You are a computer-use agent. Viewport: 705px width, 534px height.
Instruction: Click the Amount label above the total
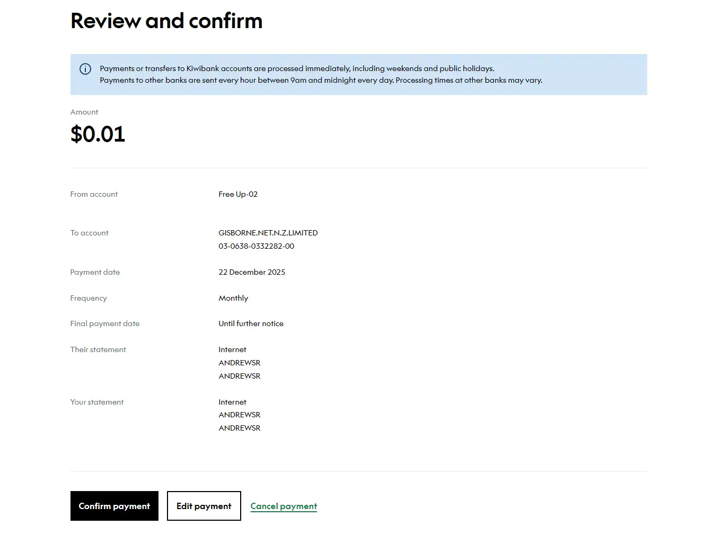point(84,112)
